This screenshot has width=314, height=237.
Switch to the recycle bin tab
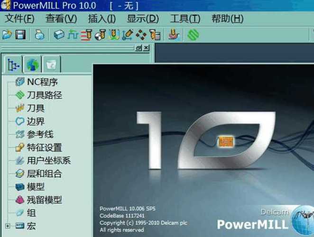(x=51, y=64)
